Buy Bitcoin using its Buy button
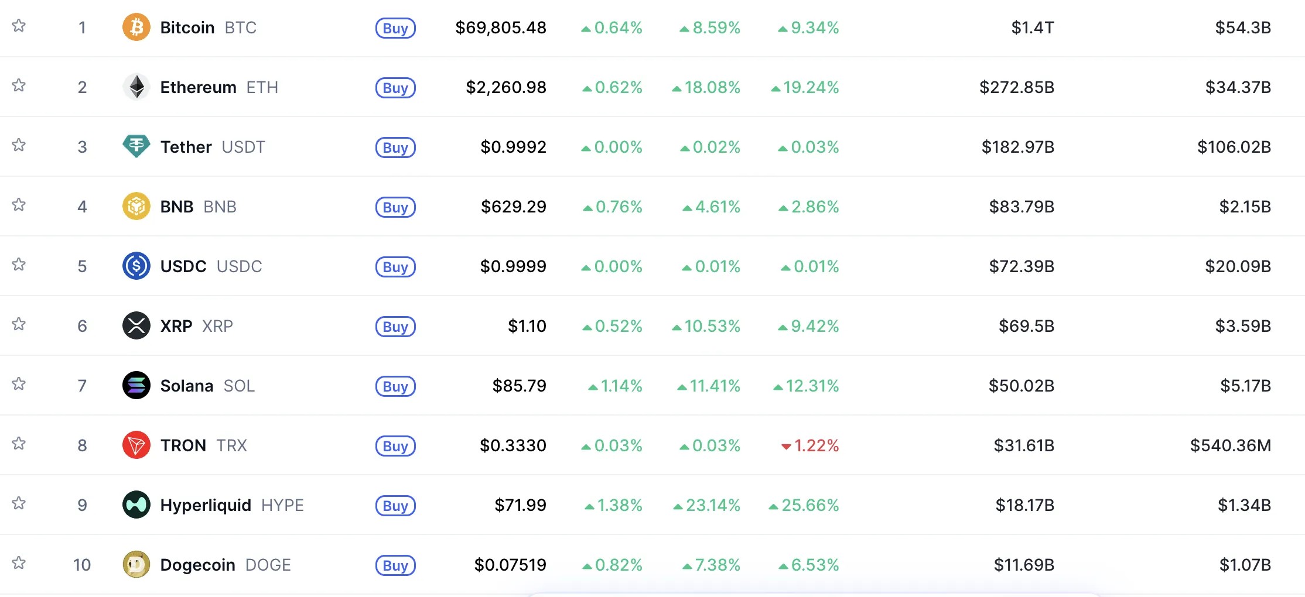The image size is (1305, 597). coord(395,28)
